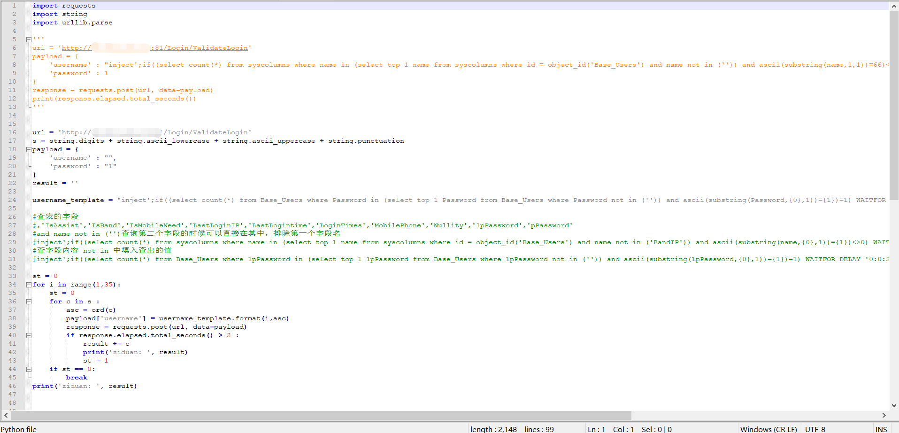The image size is (899, 433).
Task: Click 'WAITFOR DELAY' text on line 31
Action: (x=833, y=259)
